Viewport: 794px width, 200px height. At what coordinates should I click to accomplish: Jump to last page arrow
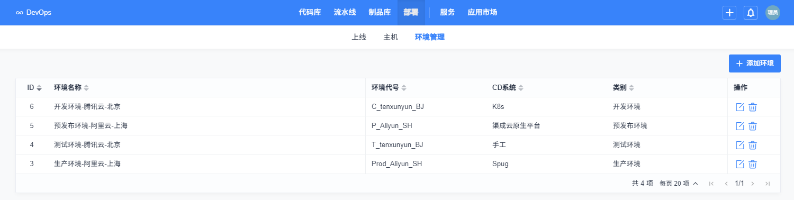click(x=767, y=184)
